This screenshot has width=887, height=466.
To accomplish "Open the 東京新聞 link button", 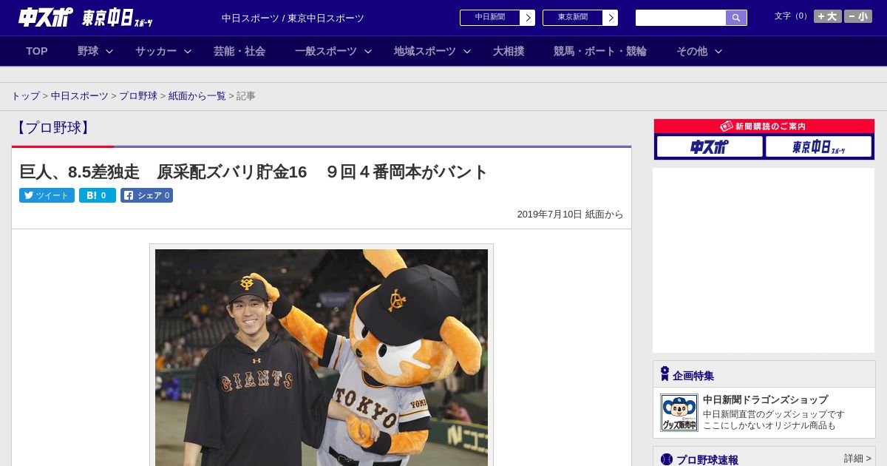I will [x=573, y=18].
